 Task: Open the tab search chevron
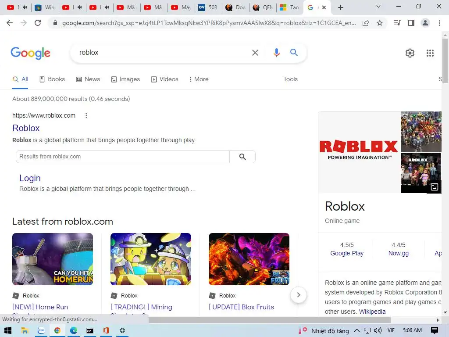click(x=378, y=6)
